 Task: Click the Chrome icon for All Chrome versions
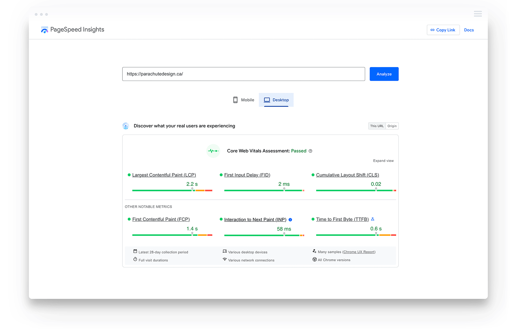314,260
